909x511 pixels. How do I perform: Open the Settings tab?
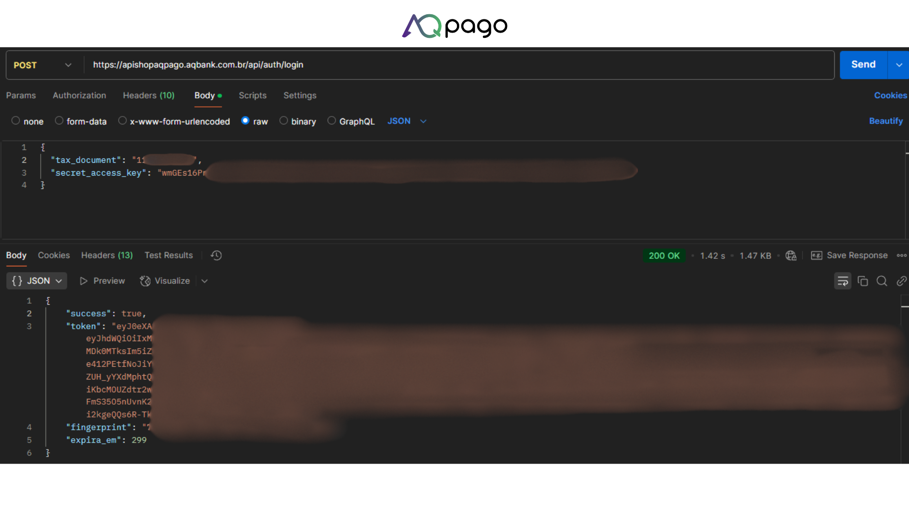(300, 96)
